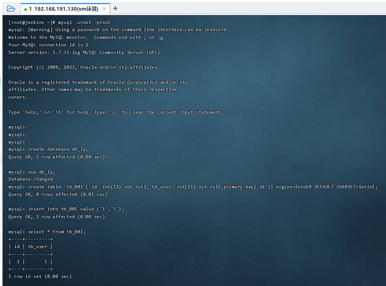Image resolution: width=386 pixels, height=286 pixels.
Task: Click the 'mysql -uroot -proot' command line
Action: tap(84, 22)
